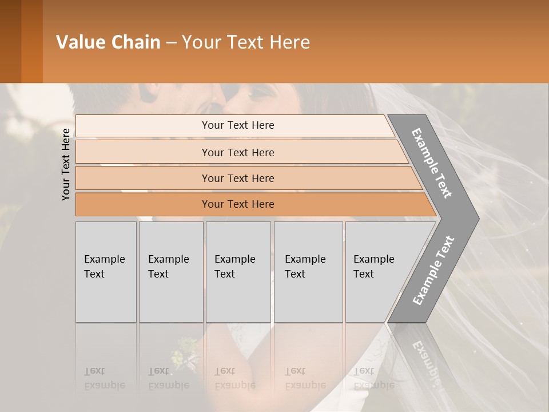Click the vertical "Your Text Here" side label

point(66,164)
